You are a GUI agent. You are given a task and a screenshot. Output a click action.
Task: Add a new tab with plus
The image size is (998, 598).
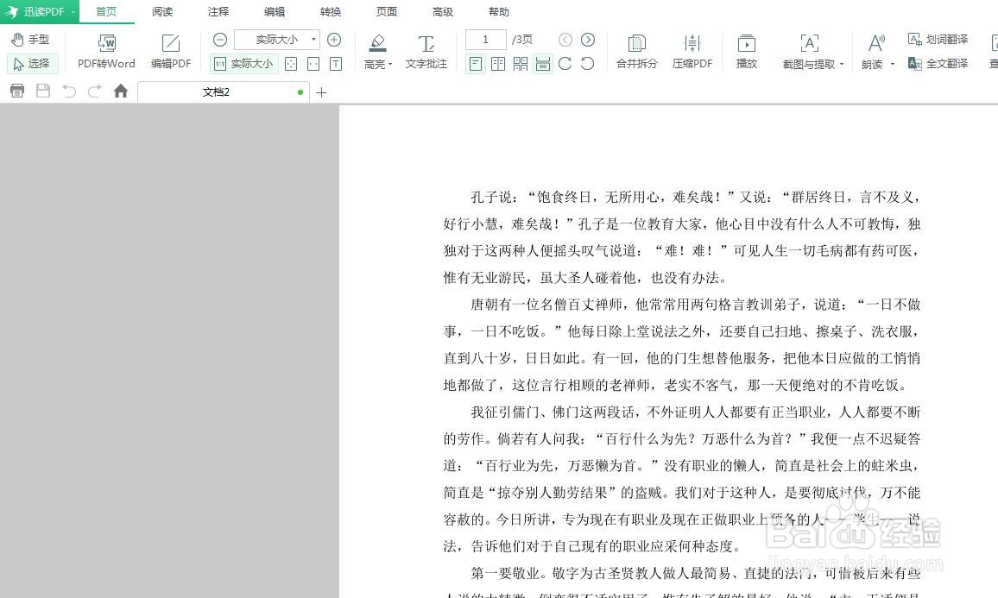coord(321,92)
